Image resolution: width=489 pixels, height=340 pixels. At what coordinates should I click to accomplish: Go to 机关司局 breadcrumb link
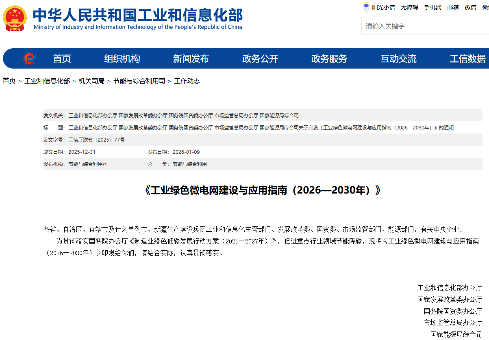91,81
